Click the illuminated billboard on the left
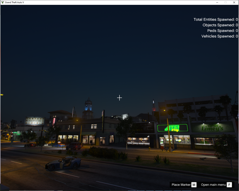239x191 pixels. pos(34,121)
